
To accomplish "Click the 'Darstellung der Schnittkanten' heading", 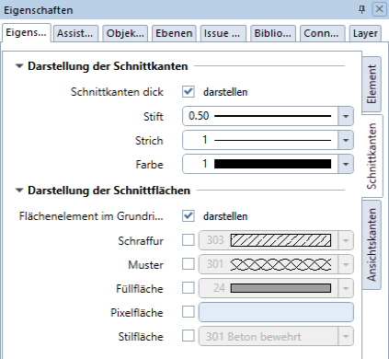I will point(108,66).
